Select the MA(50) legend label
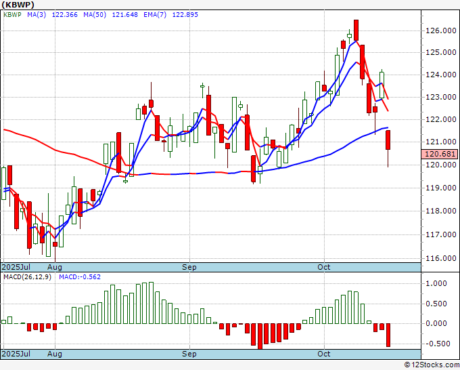This screenshot has width=460, height=370. 95,15
